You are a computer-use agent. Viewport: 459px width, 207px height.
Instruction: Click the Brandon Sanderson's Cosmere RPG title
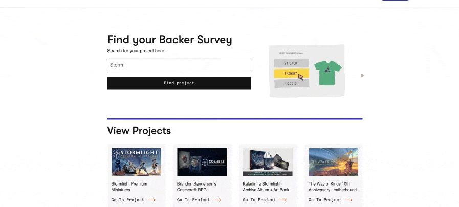(196, 187)
